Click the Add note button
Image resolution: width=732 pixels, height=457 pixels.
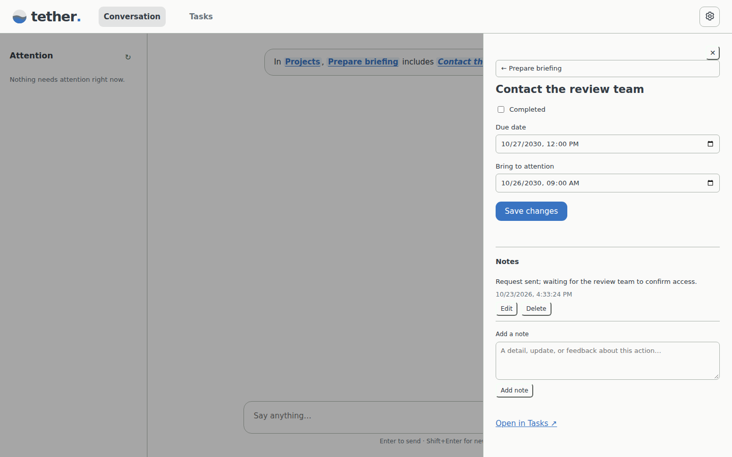pos(514,390)
